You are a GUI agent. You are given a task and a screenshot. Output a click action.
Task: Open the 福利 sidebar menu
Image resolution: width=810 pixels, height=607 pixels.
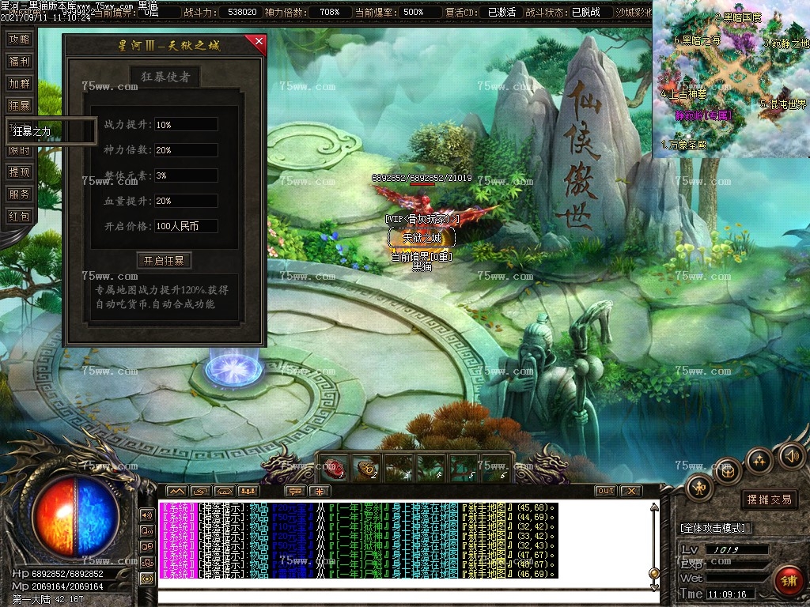coord(20,62)
